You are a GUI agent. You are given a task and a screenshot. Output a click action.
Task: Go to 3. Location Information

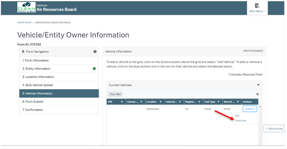(x=59, y=77)
